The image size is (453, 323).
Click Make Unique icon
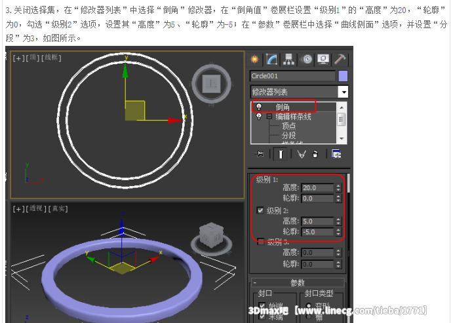pyautogui.click(x=302, y=155)
